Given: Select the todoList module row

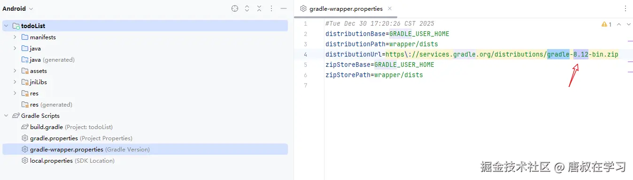Looking at the screenshot, I should click(x=145, y=26).
